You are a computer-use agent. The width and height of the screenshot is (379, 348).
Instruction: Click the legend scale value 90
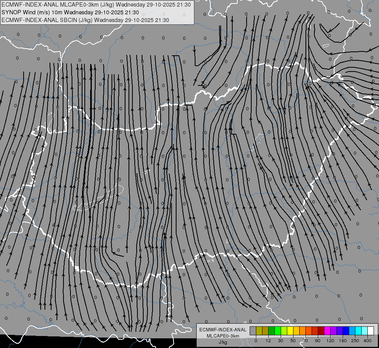(317, 341)
